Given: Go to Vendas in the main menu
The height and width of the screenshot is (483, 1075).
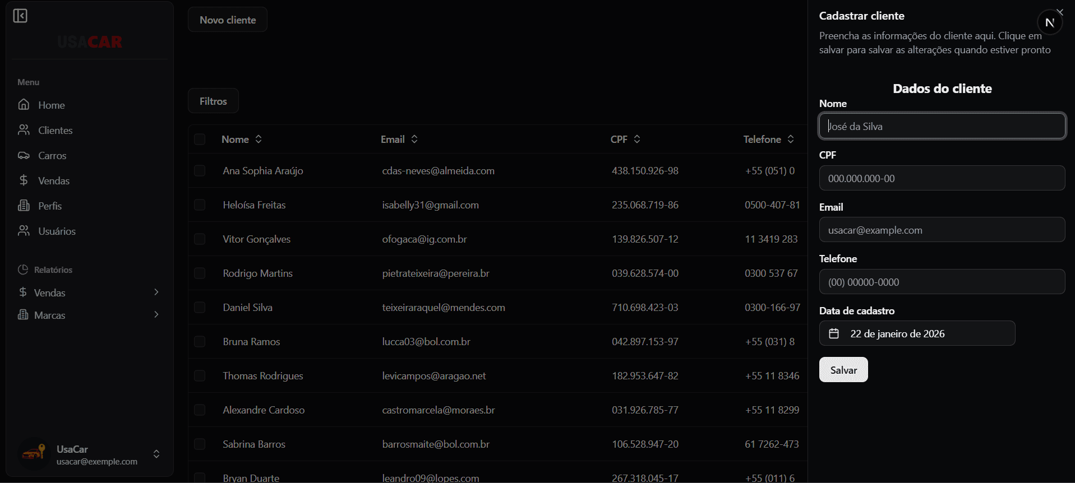Looking at the screenshot, I should (53, 180).
